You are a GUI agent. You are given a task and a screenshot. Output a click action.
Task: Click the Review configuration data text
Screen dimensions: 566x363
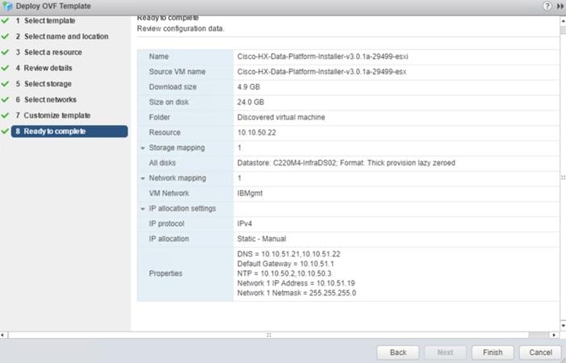(x=181, y=28)
